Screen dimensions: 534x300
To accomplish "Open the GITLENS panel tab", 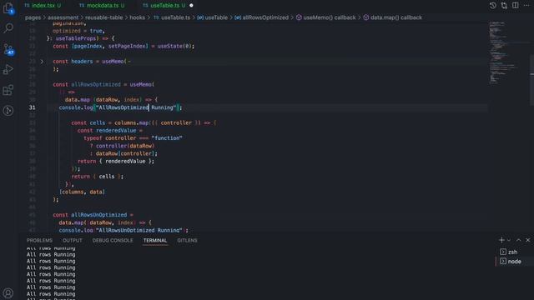I will 187,240.
